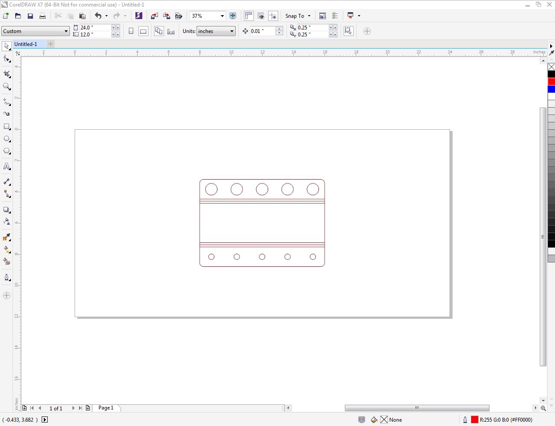
Task: Select the Freehand tool
Action: pyautogui.click(x=7, y=102)
